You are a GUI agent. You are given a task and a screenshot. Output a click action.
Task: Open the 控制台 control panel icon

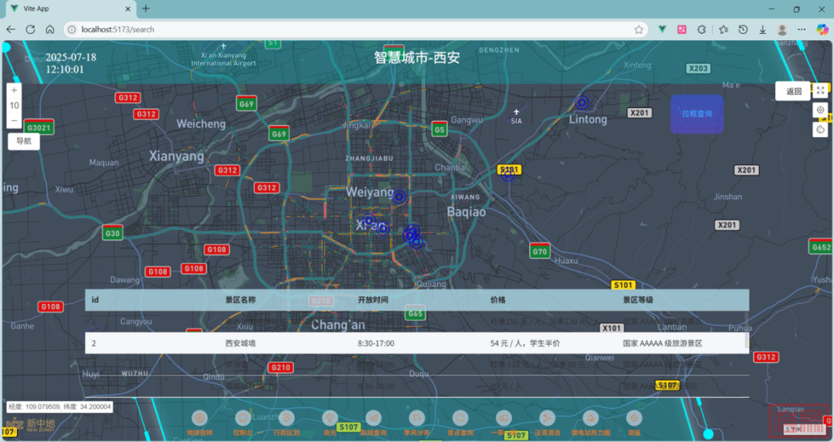pyautogui.click(x=243, y=417)
